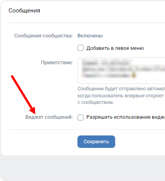This screenshot has width=165, height=181.
Task: Click the "Виджет сообщений:" field label
Action: 49,117
